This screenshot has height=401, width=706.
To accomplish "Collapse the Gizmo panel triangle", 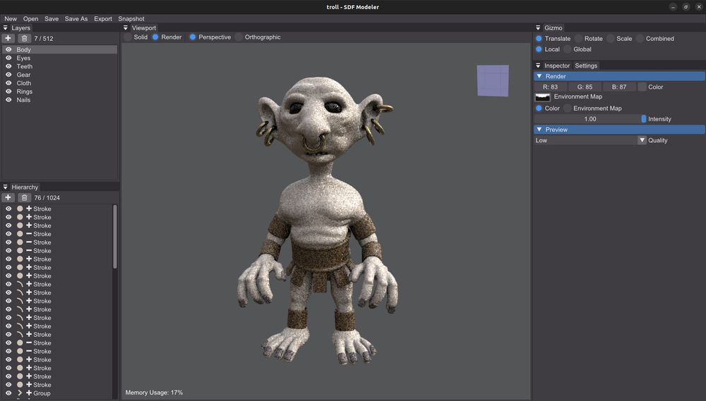I will click(538, 28).
